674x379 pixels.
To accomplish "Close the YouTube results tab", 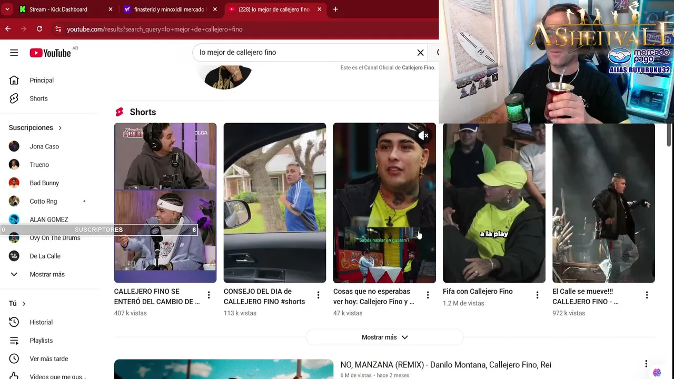I will tap(319, 9).
